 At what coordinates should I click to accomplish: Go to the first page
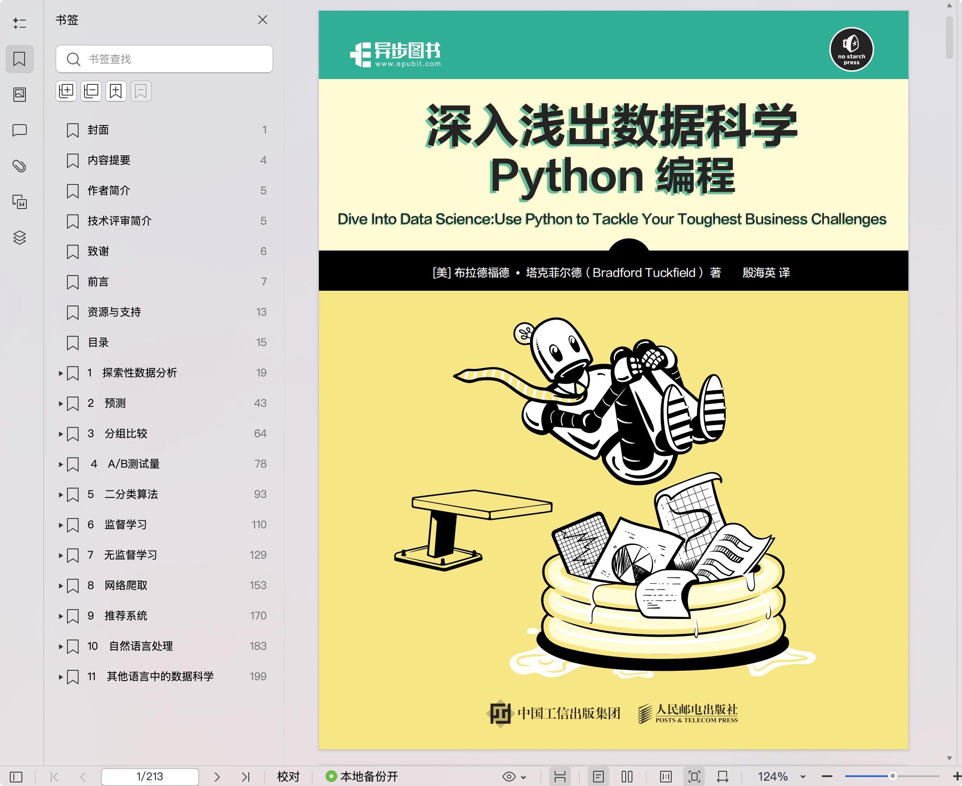click(55, 777)
